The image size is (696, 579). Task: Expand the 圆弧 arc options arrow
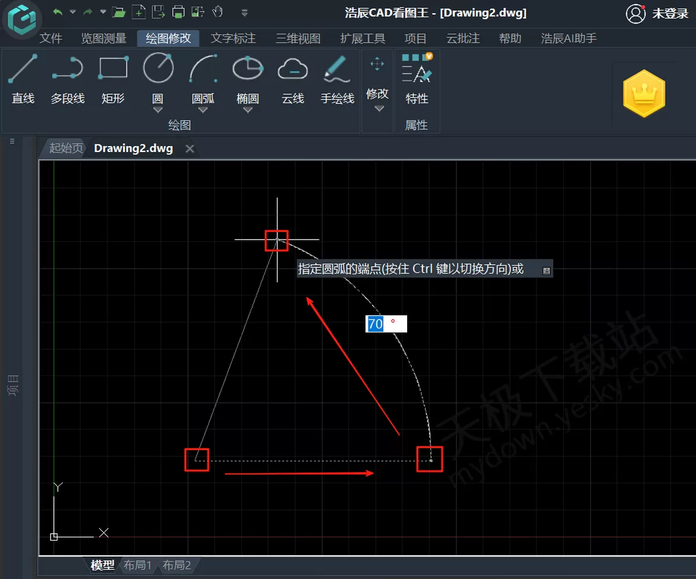pyautogui.click(x=203, y=110)
